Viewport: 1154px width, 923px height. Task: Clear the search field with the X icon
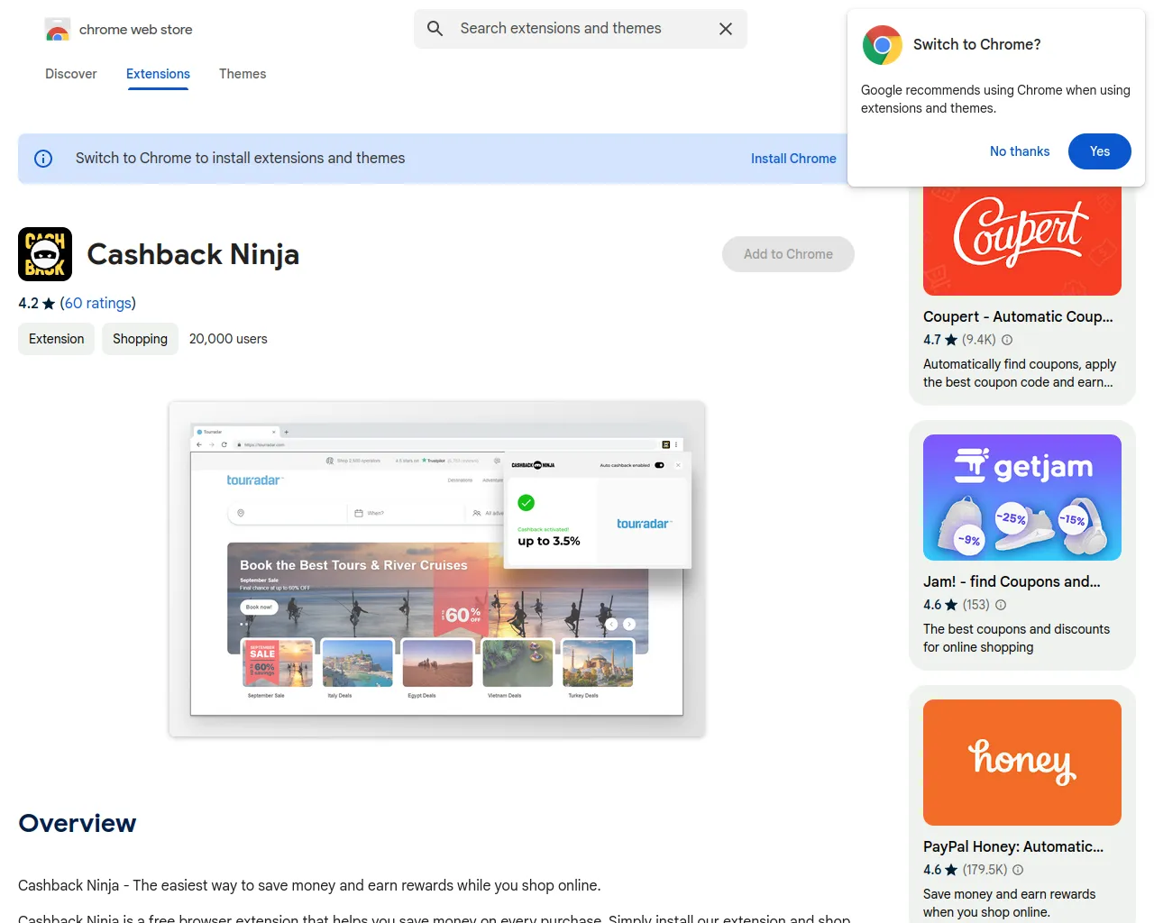(726, 29)
